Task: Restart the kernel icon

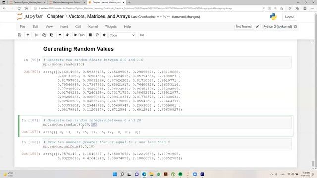Action: [x=97, y=35]
